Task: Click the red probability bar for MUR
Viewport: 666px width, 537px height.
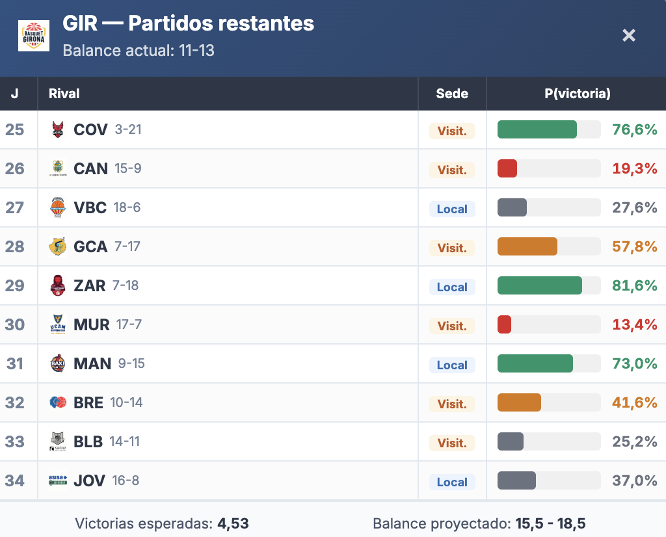Action: (x=504, y=324)
